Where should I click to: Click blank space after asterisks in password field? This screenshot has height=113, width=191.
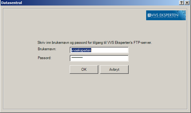(105, 58)
